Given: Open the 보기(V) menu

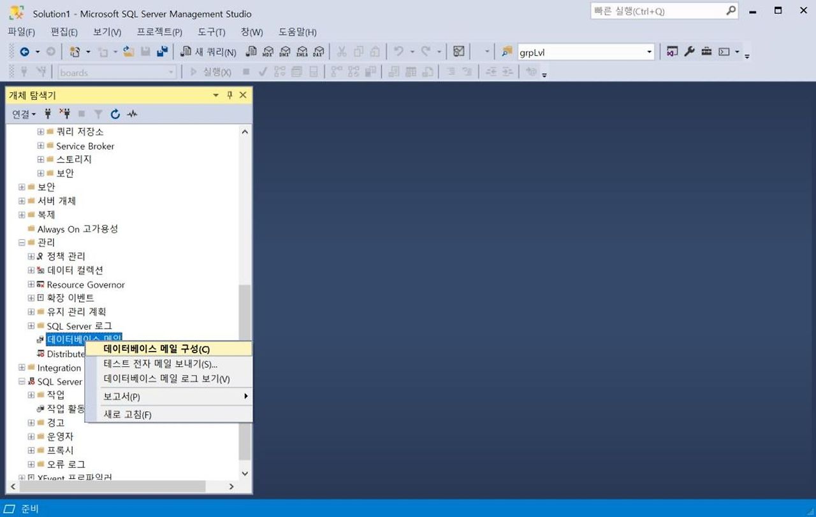Looking at the screenshot, I should (107, 32).
